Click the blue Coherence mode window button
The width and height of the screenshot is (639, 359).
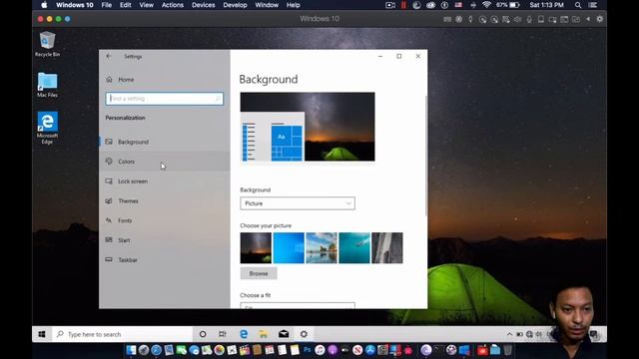pos(67,19)
